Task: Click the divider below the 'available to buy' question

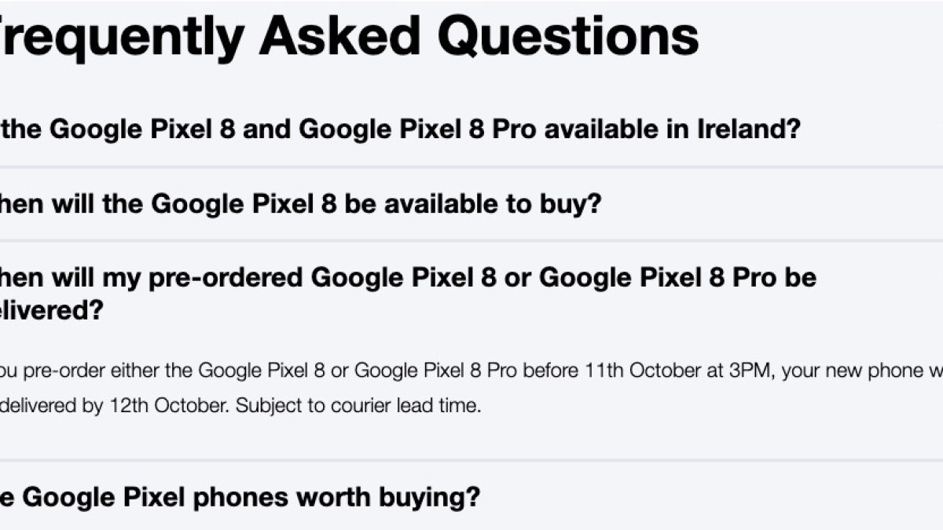Action: (472, 240)
